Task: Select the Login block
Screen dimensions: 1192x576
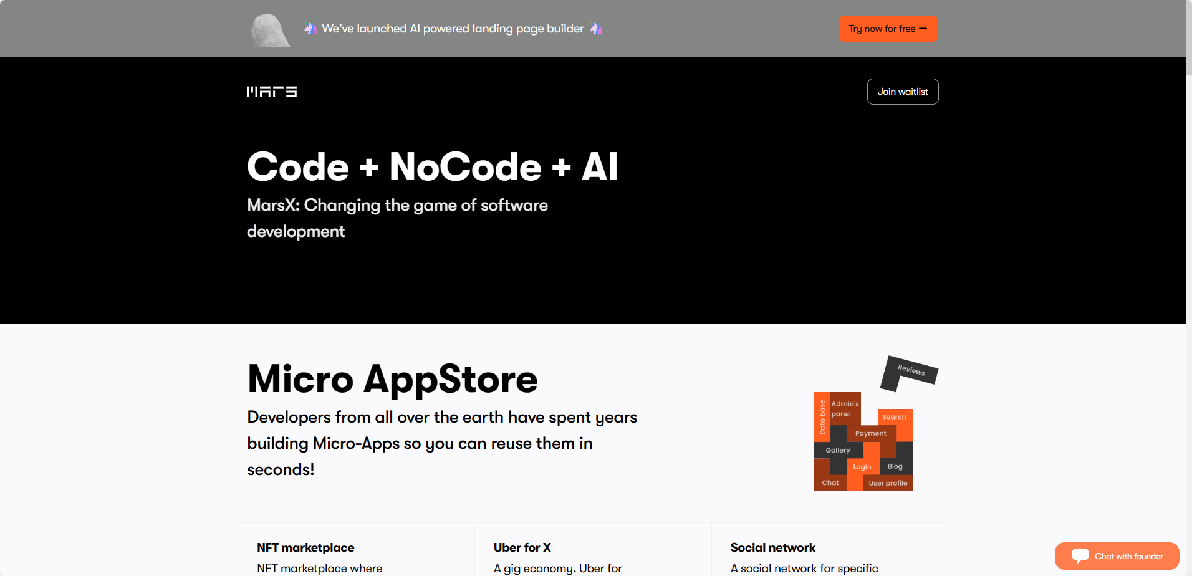Action: coord(862,466)
